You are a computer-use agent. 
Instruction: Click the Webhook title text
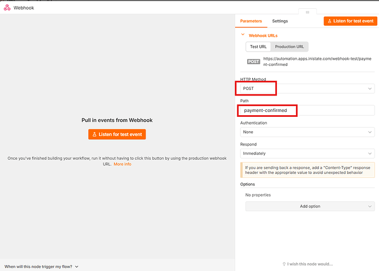click(x=24, y=8)
